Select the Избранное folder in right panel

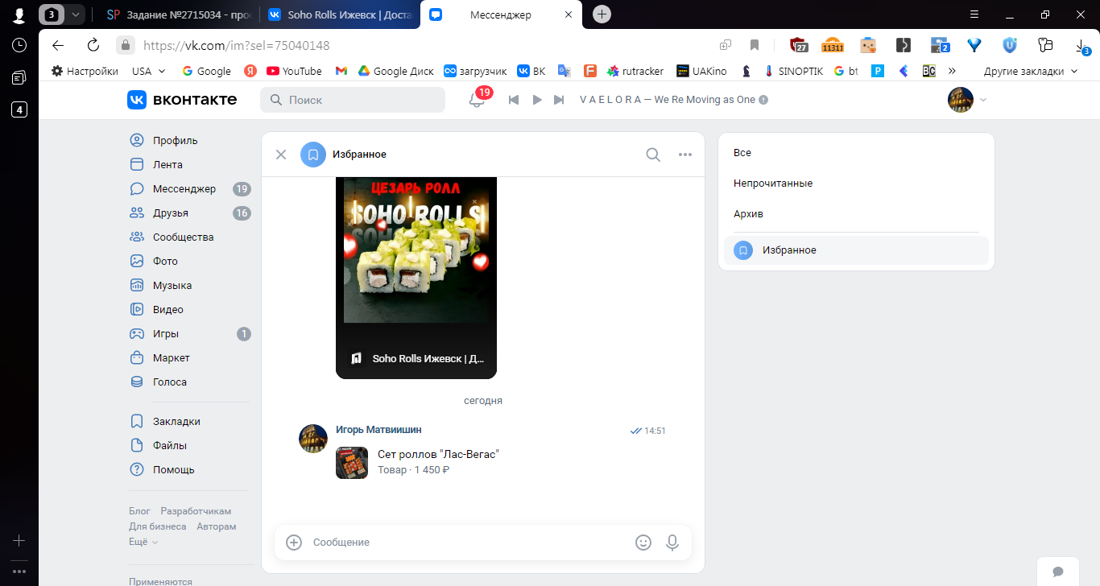856,250
